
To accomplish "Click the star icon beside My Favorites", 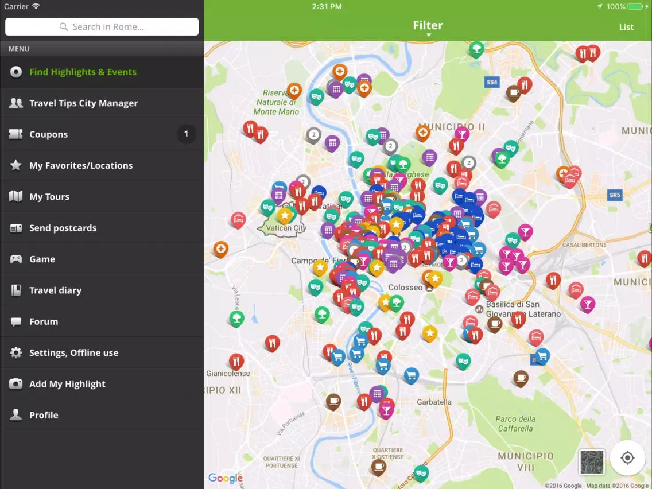I will point(16,165).
